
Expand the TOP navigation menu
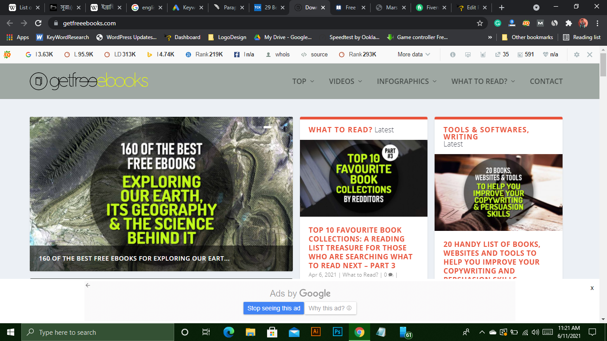pos(303,81)
